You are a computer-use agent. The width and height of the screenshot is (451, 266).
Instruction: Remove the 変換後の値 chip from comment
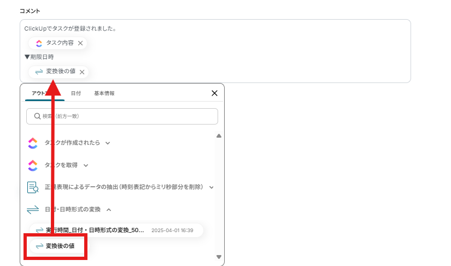tap(82, 72)
